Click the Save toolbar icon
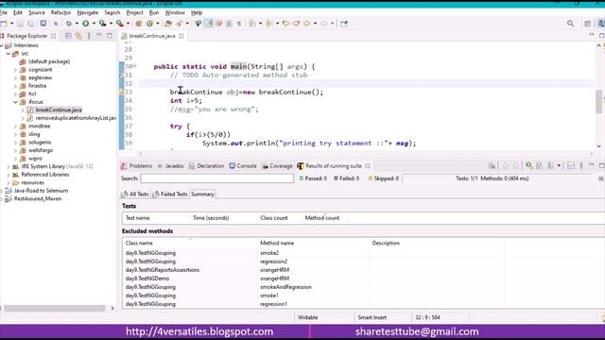The width and height of the screenshot is (605, 340). click(21, 24)
